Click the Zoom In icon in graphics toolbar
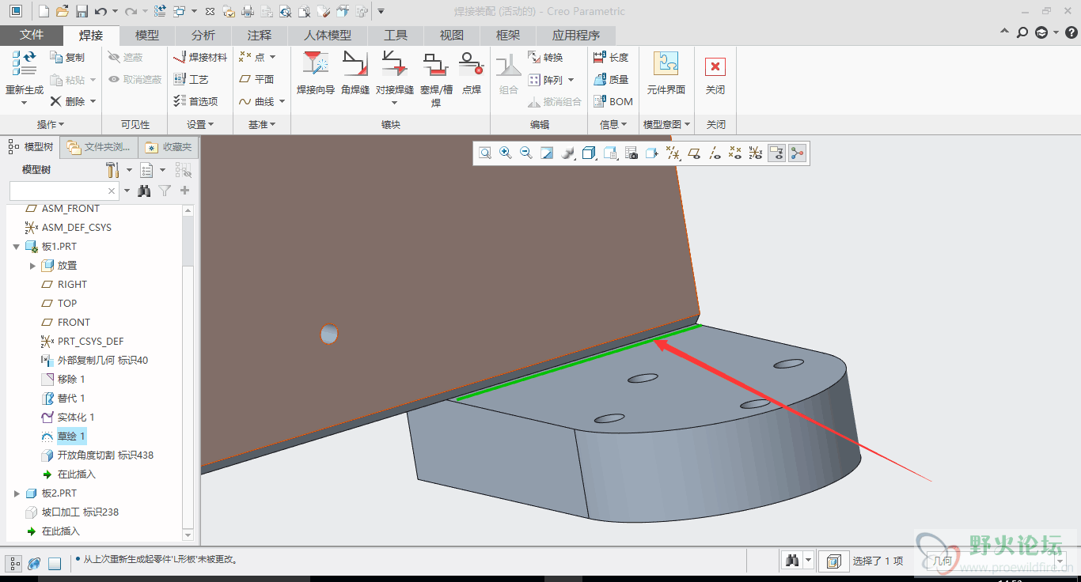The image size is (1081, 582). [x=506, y=153]
